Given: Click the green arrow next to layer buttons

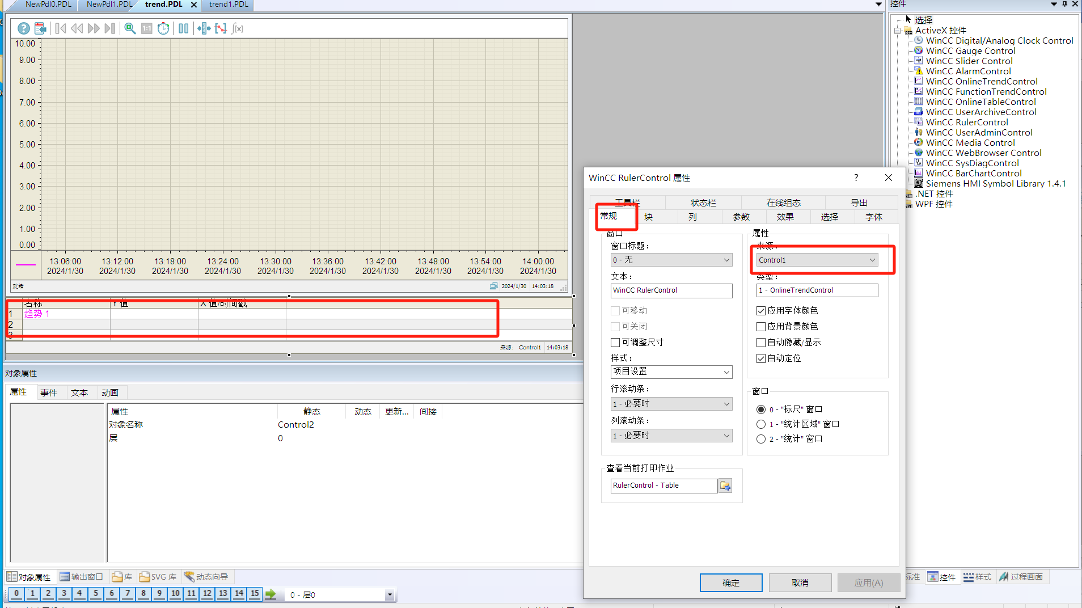Looking at the screenshot, I should tap(270, 594).
